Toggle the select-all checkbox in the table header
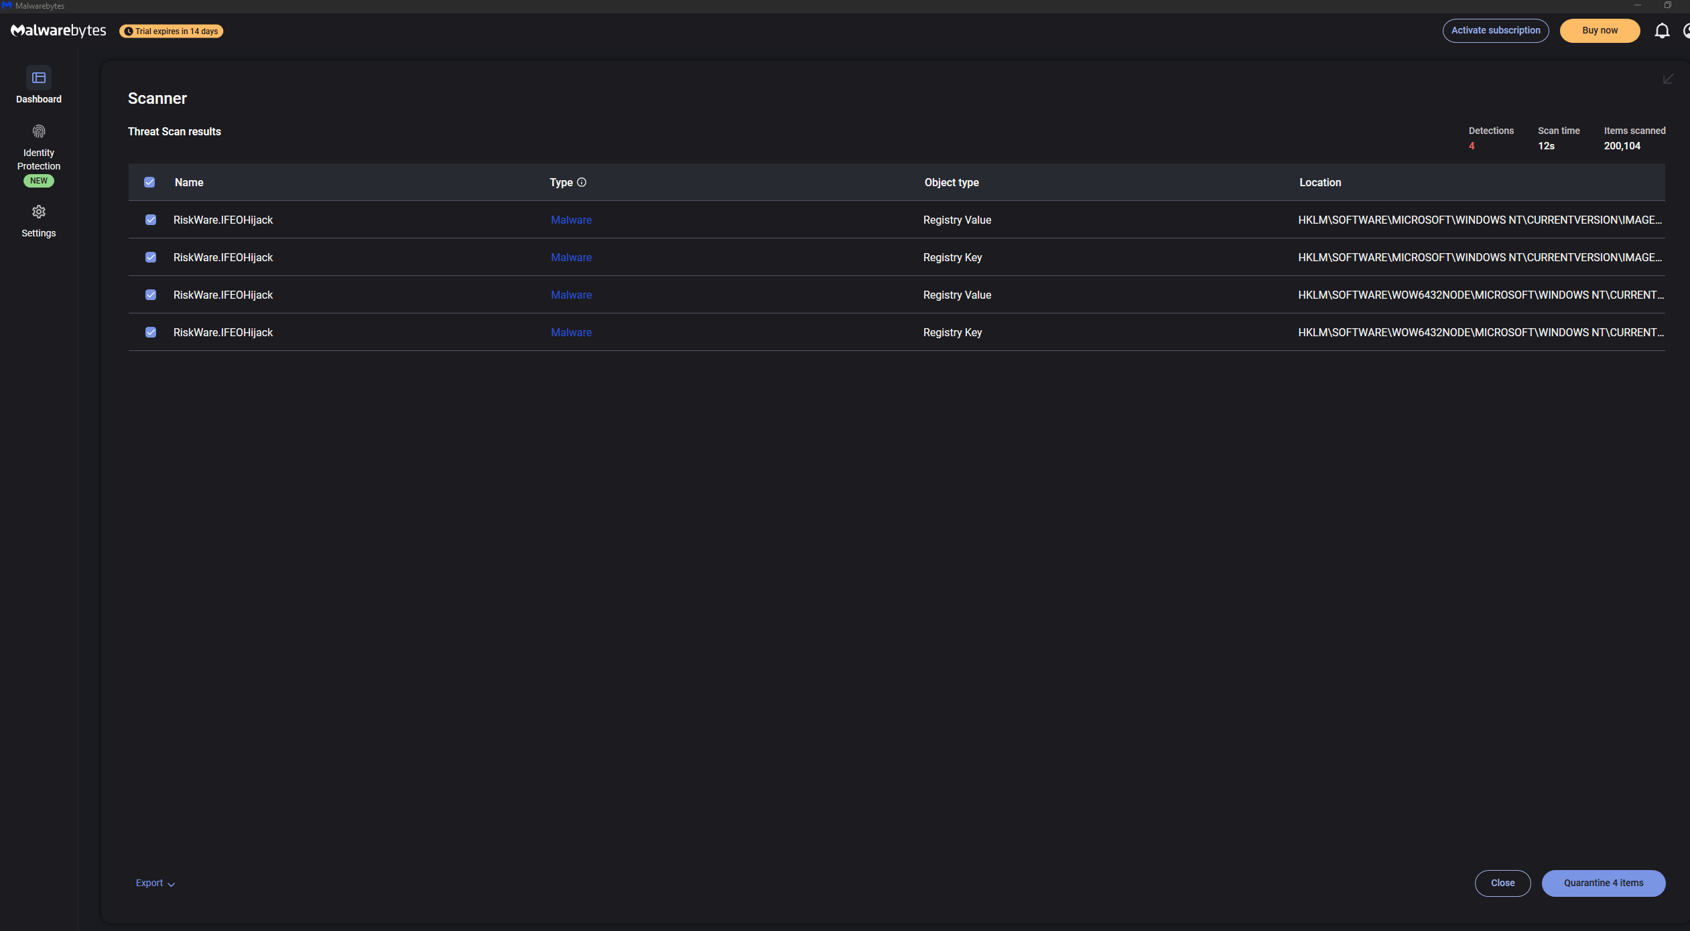The width and height of the screenshot is (1690, 931). click(x=149, y=182)
